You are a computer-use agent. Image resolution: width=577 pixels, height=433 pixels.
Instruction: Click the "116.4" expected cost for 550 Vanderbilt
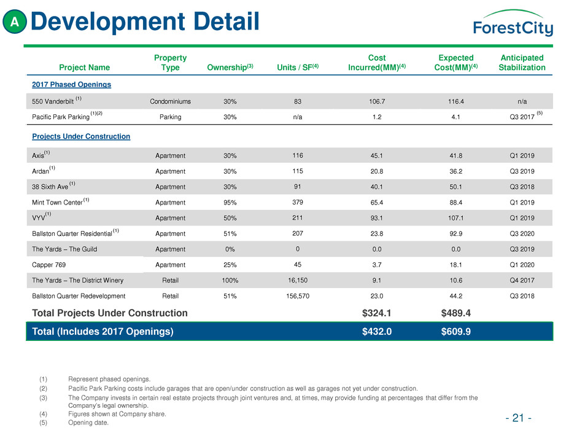(x=456, y=101)
